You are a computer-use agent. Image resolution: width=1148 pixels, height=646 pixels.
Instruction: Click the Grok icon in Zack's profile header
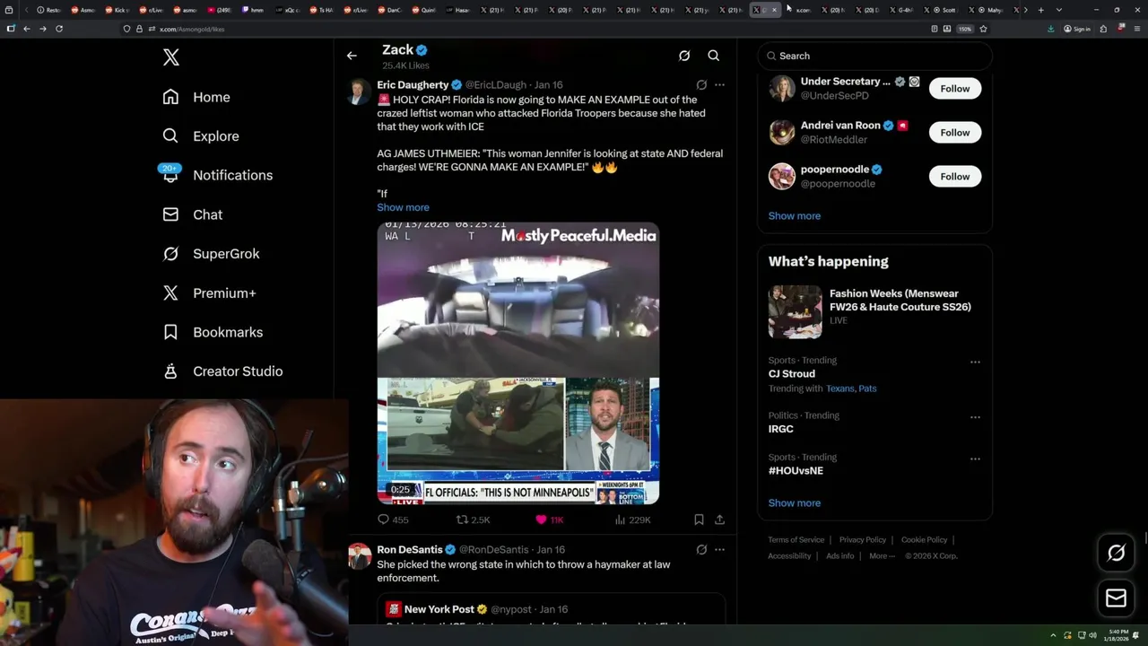point(684,56)
